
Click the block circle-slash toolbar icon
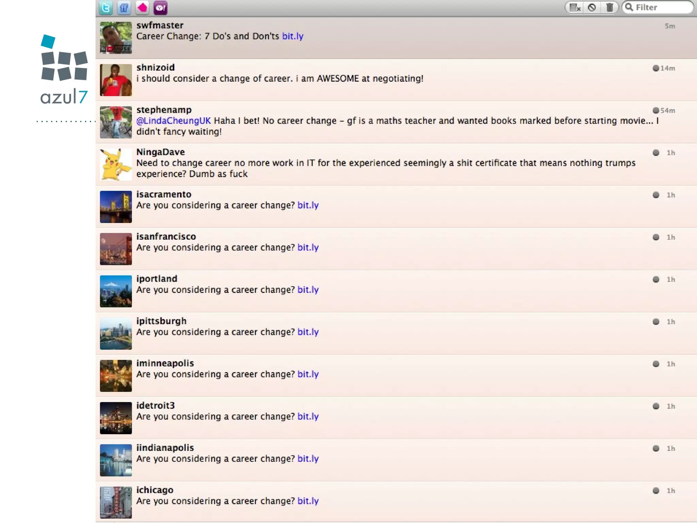click(592, 7)
